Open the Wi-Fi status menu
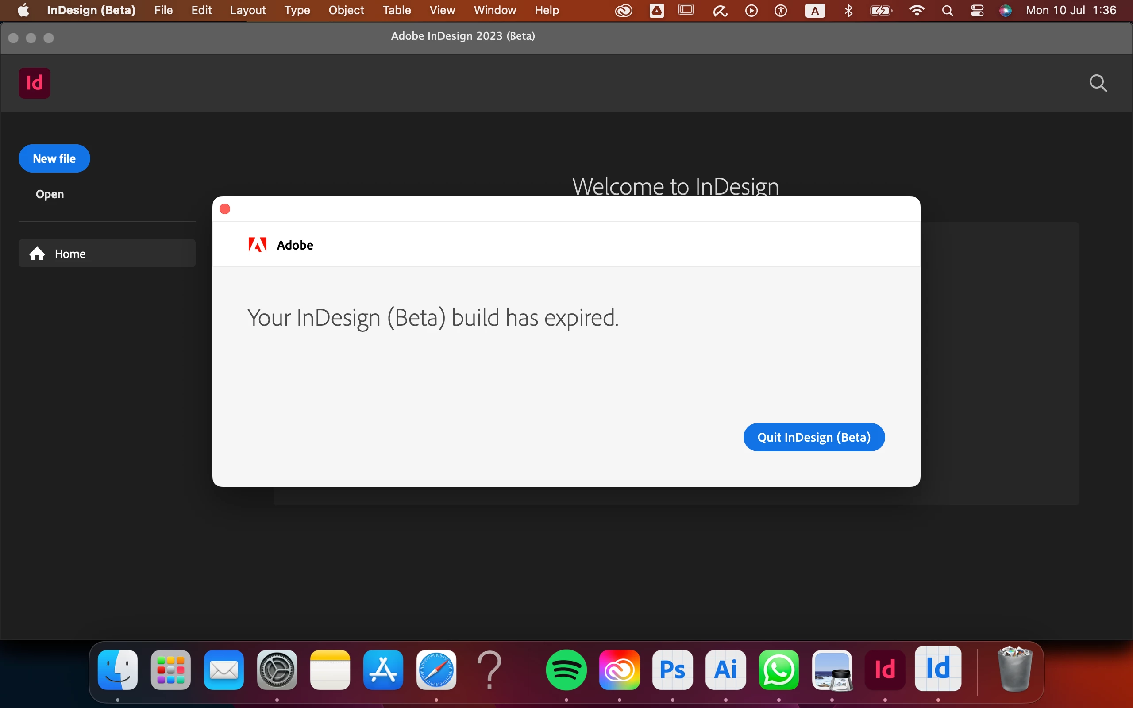 click(x=916, y=10)
